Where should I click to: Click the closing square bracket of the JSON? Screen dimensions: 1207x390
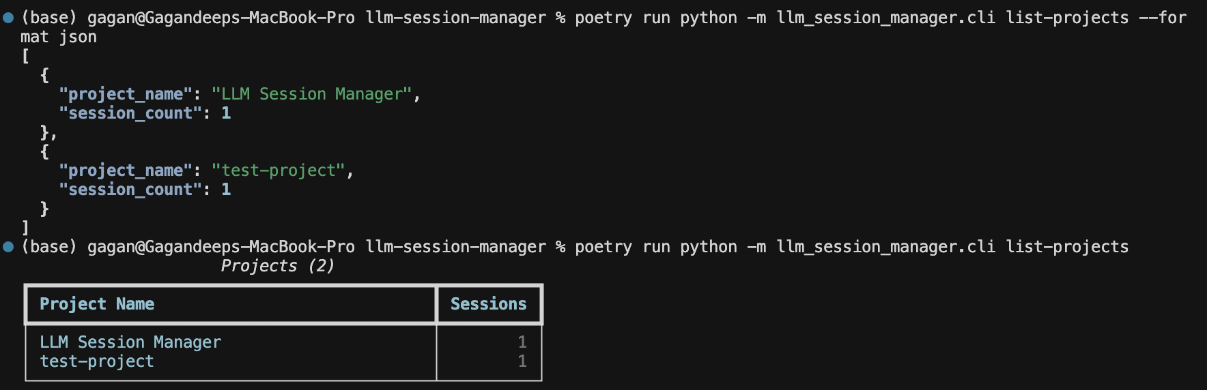click(25, 228)
